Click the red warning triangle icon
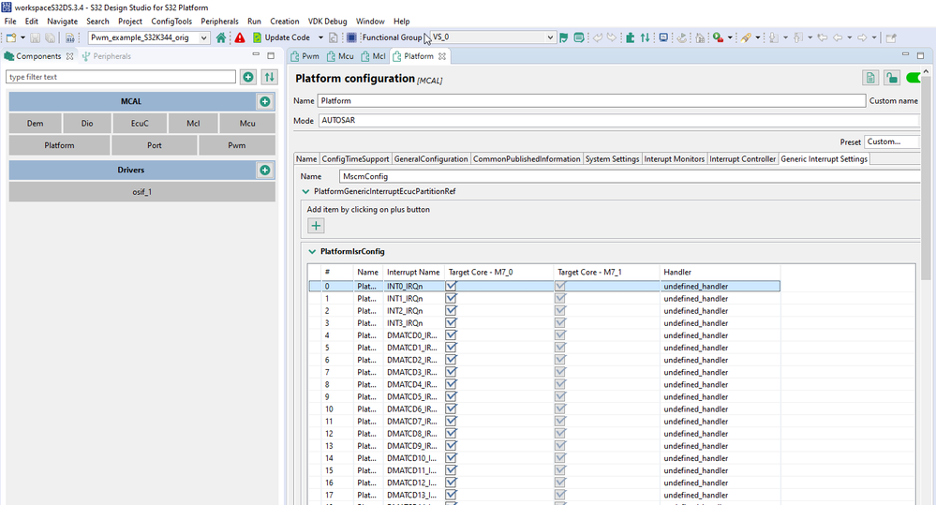Image resolution: width=936 pixels, height=505 pixels. tap(239, 37)
